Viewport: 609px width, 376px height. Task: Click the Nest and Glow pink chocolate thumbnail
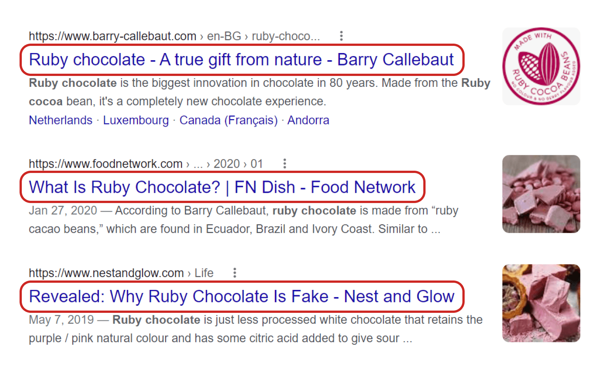[541, 303]
